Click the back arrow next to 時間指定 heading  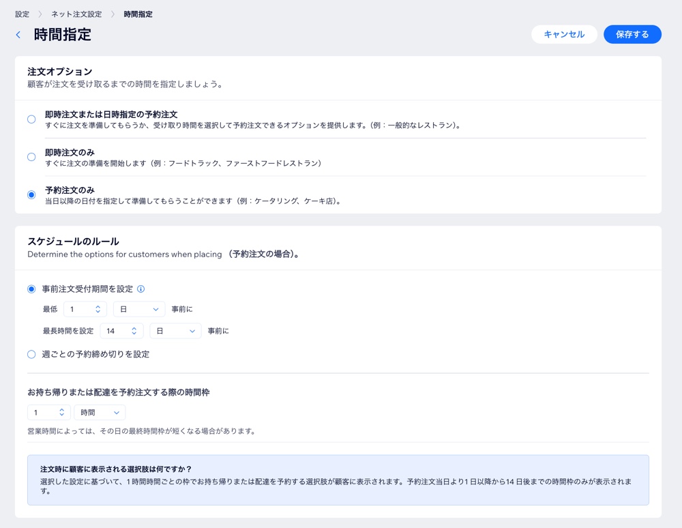pyautogui.click(x=18, y=34)
